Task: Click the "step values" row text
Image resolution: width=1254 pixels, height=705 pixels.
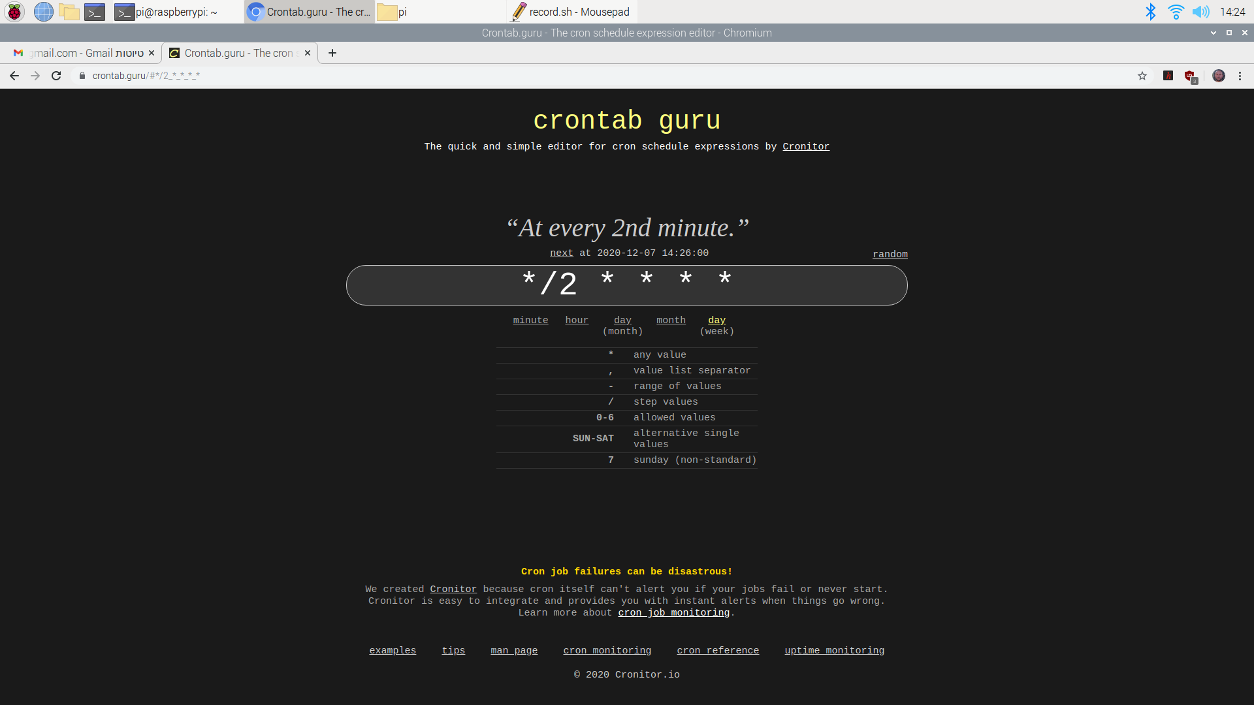Action: 666,402
